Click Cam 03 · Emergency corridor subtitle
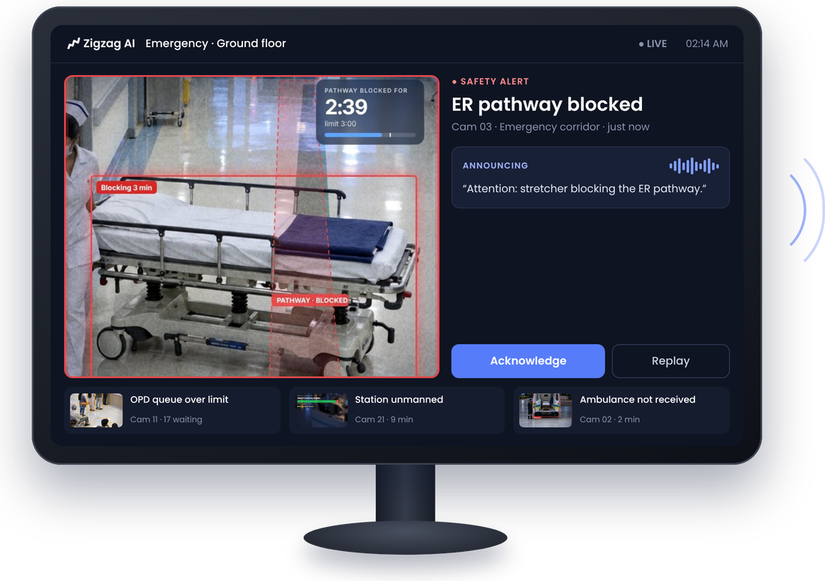The width and height of the screenshot is (825, 581). pos(550,127)
